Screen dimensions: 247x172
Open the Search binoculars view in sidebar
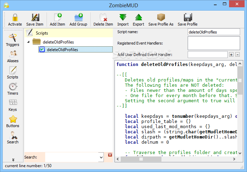pos(13,137)
